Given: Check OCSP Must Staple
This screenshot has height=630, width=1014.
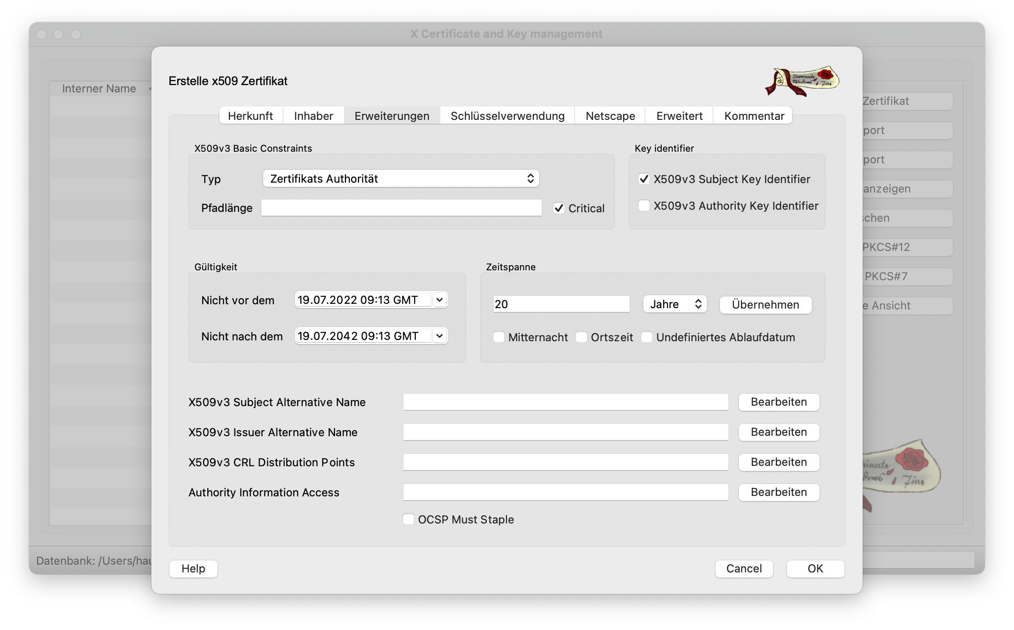Looking at the screenshot, I should pos(408,519).
